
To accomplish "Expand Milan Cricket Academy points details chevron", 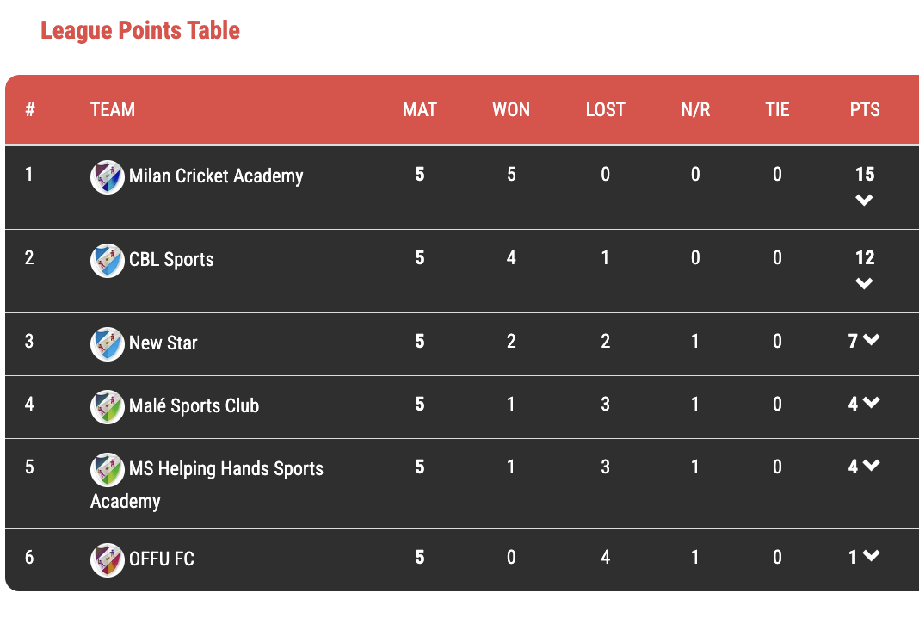I will (x=864, y=201).
